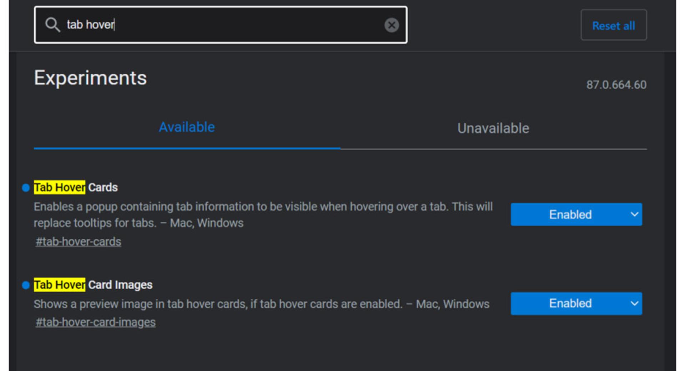Viewport: 685px width, 371px height.
Task: Open Tab Hover Cards Enabled dropdown
Action: [576, 214]
